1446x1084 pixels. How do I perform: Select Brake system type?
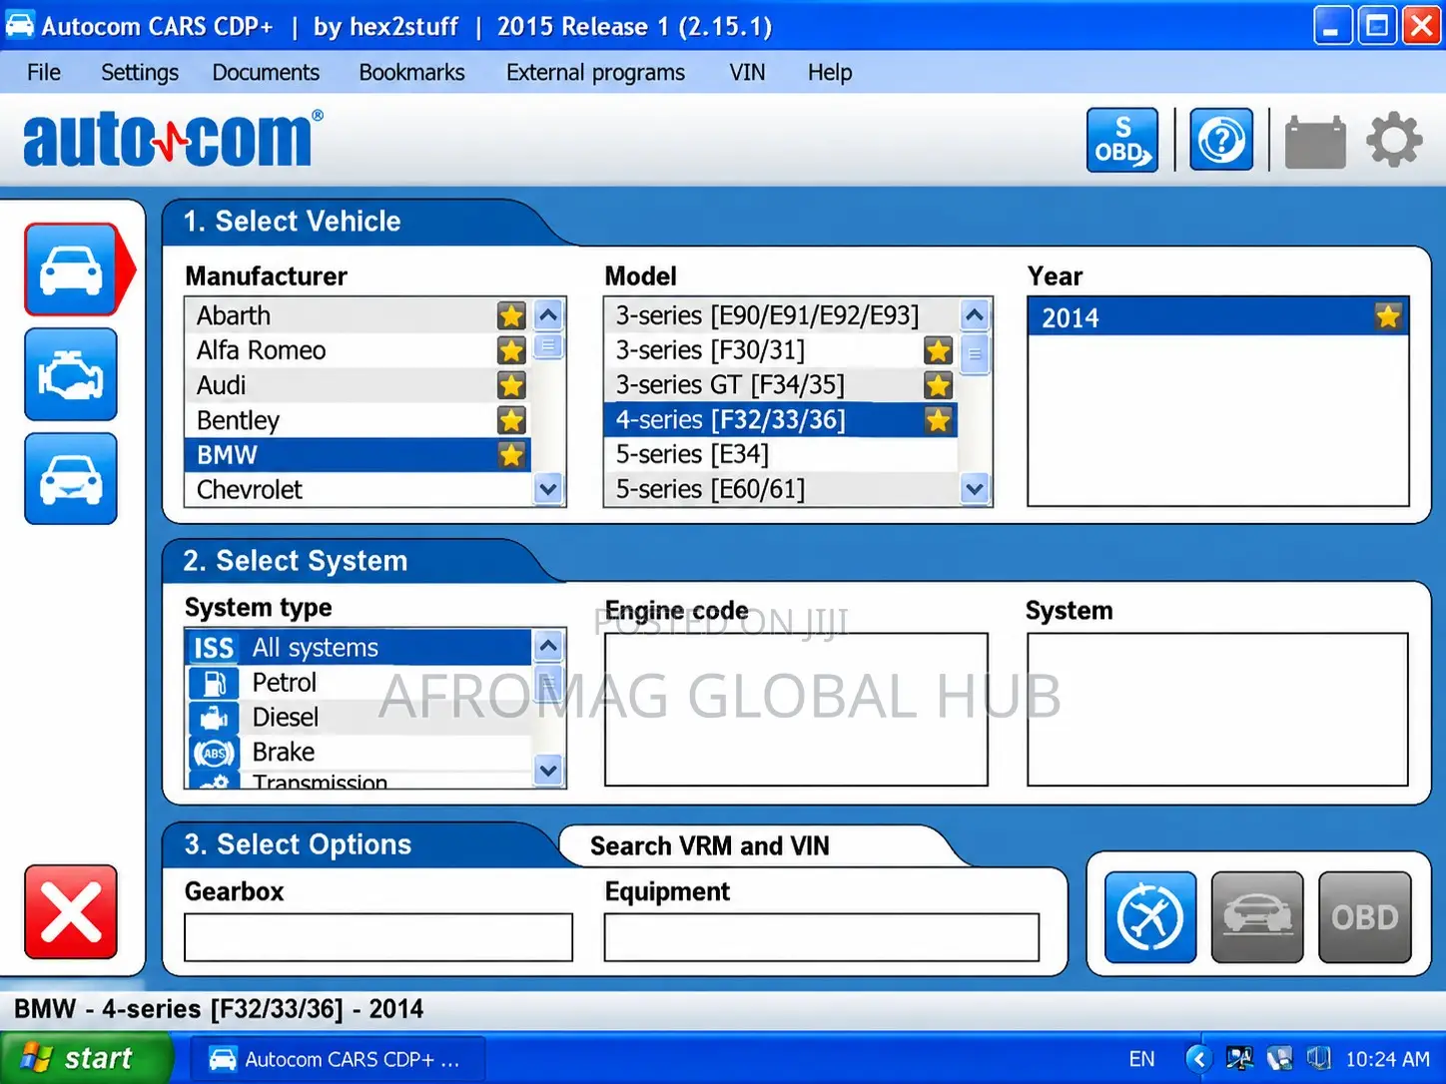(x=359, y=752)
